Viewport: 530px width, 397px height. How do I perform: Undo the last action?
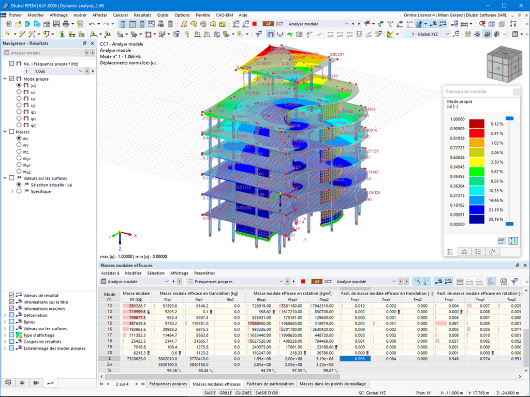(x=92, y=24)
